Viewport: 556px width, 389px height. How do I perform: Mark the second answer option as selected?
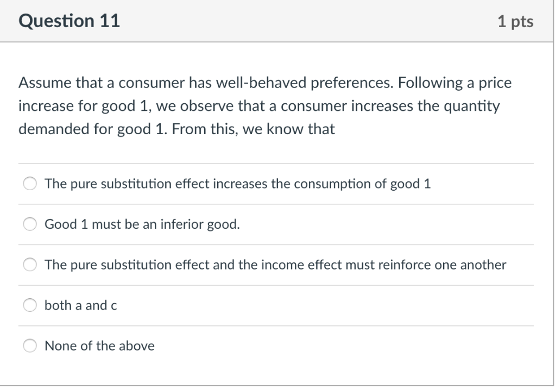30,223
